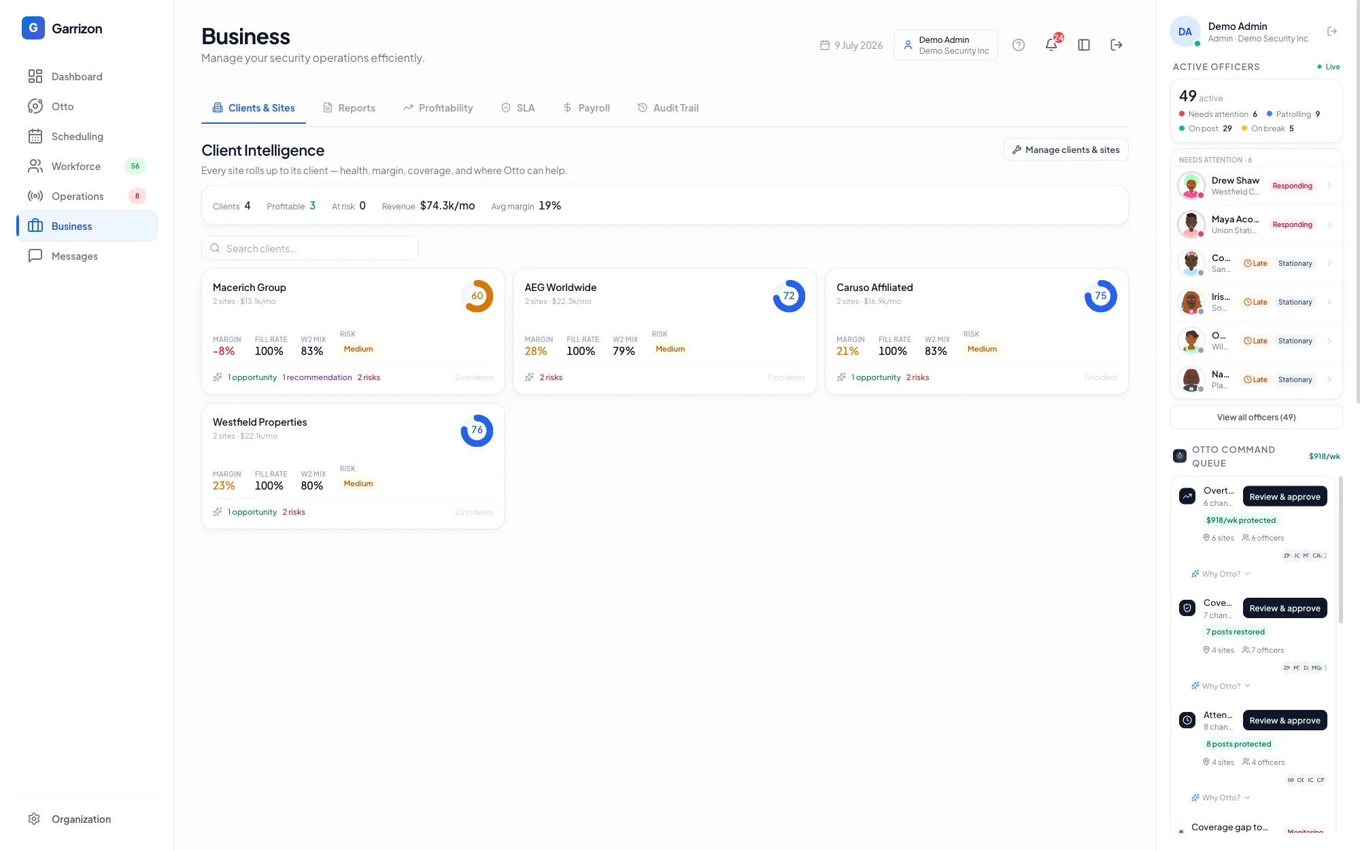Screen dimensions: 1360x850
Task: Expand Why Otto? under Cove... item
Action: coord(1221,686)
